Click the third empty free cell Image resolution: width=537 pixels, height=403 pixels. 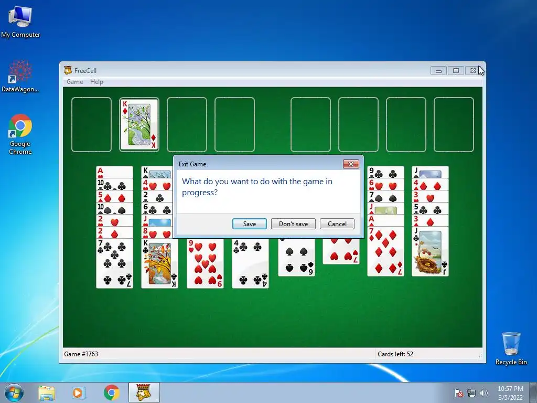tap(187, 124)
